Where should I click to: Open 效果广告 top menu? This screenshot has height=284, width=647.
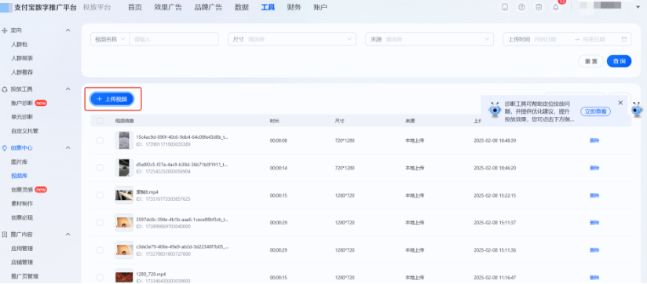pos(168,7)
